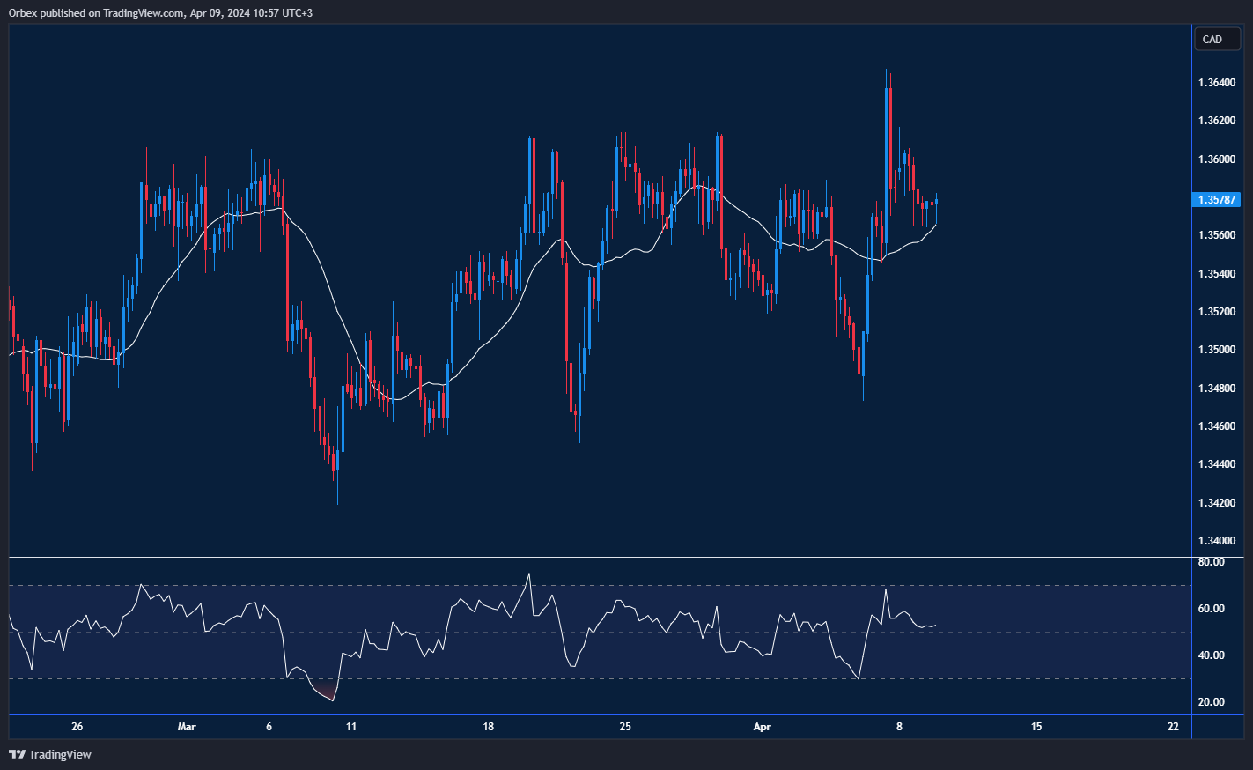Select date 18 on the time axis

click(488, 727)
